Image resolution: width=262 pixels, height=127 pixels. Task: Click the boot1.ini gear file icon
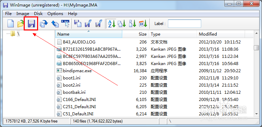59,78
